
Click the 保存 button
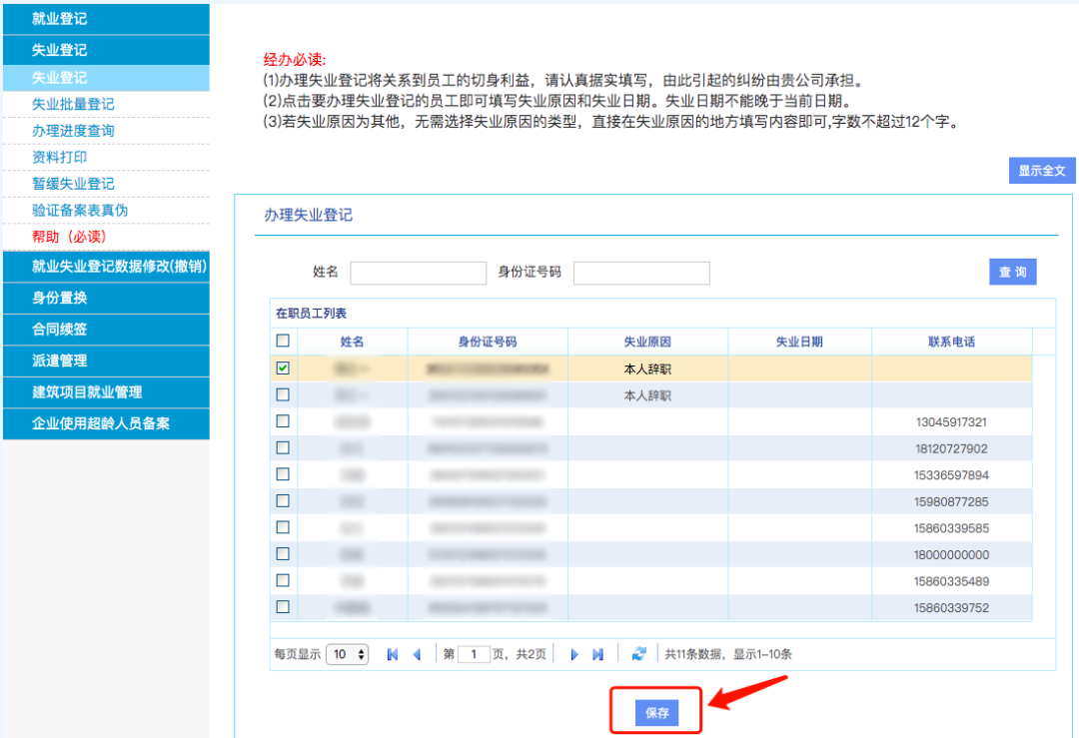656,713
